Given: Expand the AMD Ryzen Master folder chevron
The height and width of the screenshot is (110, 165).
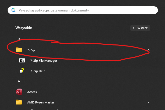Looking at the screenshot, I should [x=148, y=102].
